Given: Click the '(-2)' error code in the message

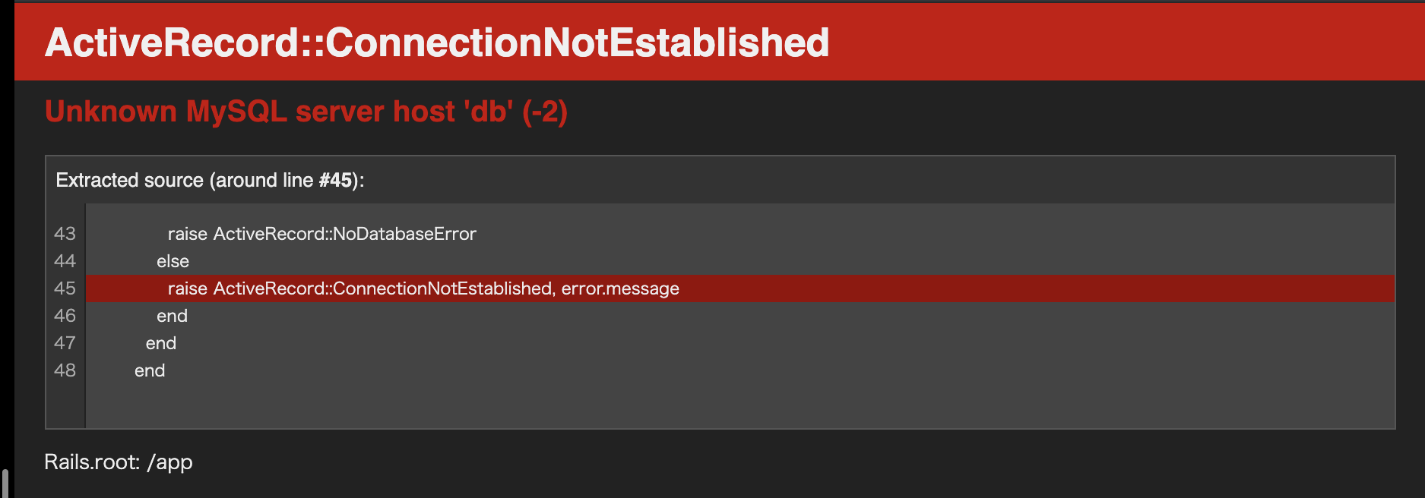Looking at the screenshot, I should click(545, 112).
